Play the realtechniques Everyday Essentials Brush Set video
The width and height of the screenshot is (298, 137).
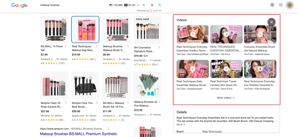pos(260,34)
